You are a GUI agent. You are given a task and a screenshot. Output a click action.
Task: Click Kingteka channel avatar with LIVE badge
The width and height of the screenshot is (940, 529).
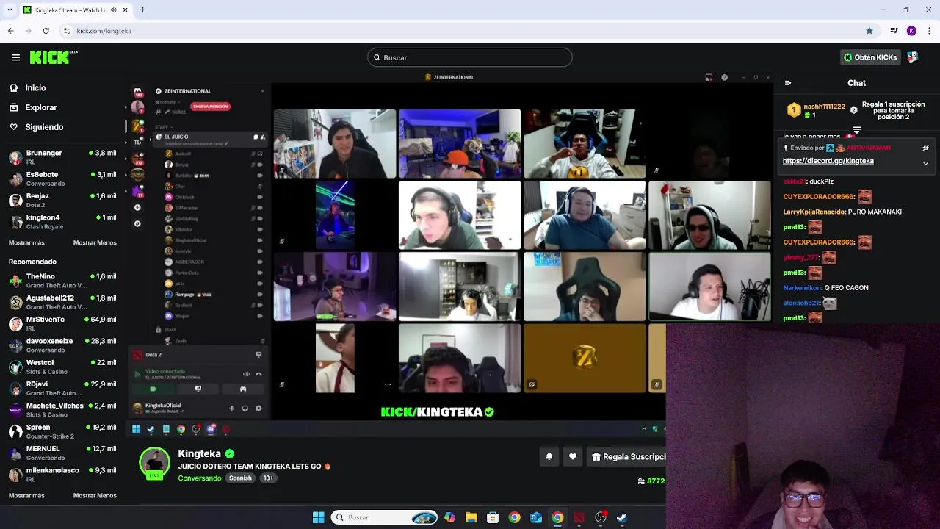pos(154,463)
